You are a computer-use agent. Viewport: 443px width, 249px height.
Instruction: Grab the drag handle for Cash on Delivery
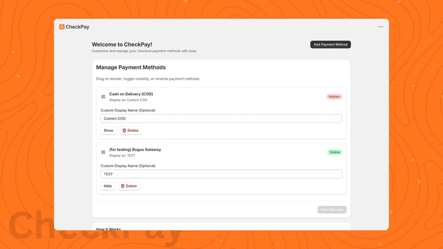tap(103, 96)
